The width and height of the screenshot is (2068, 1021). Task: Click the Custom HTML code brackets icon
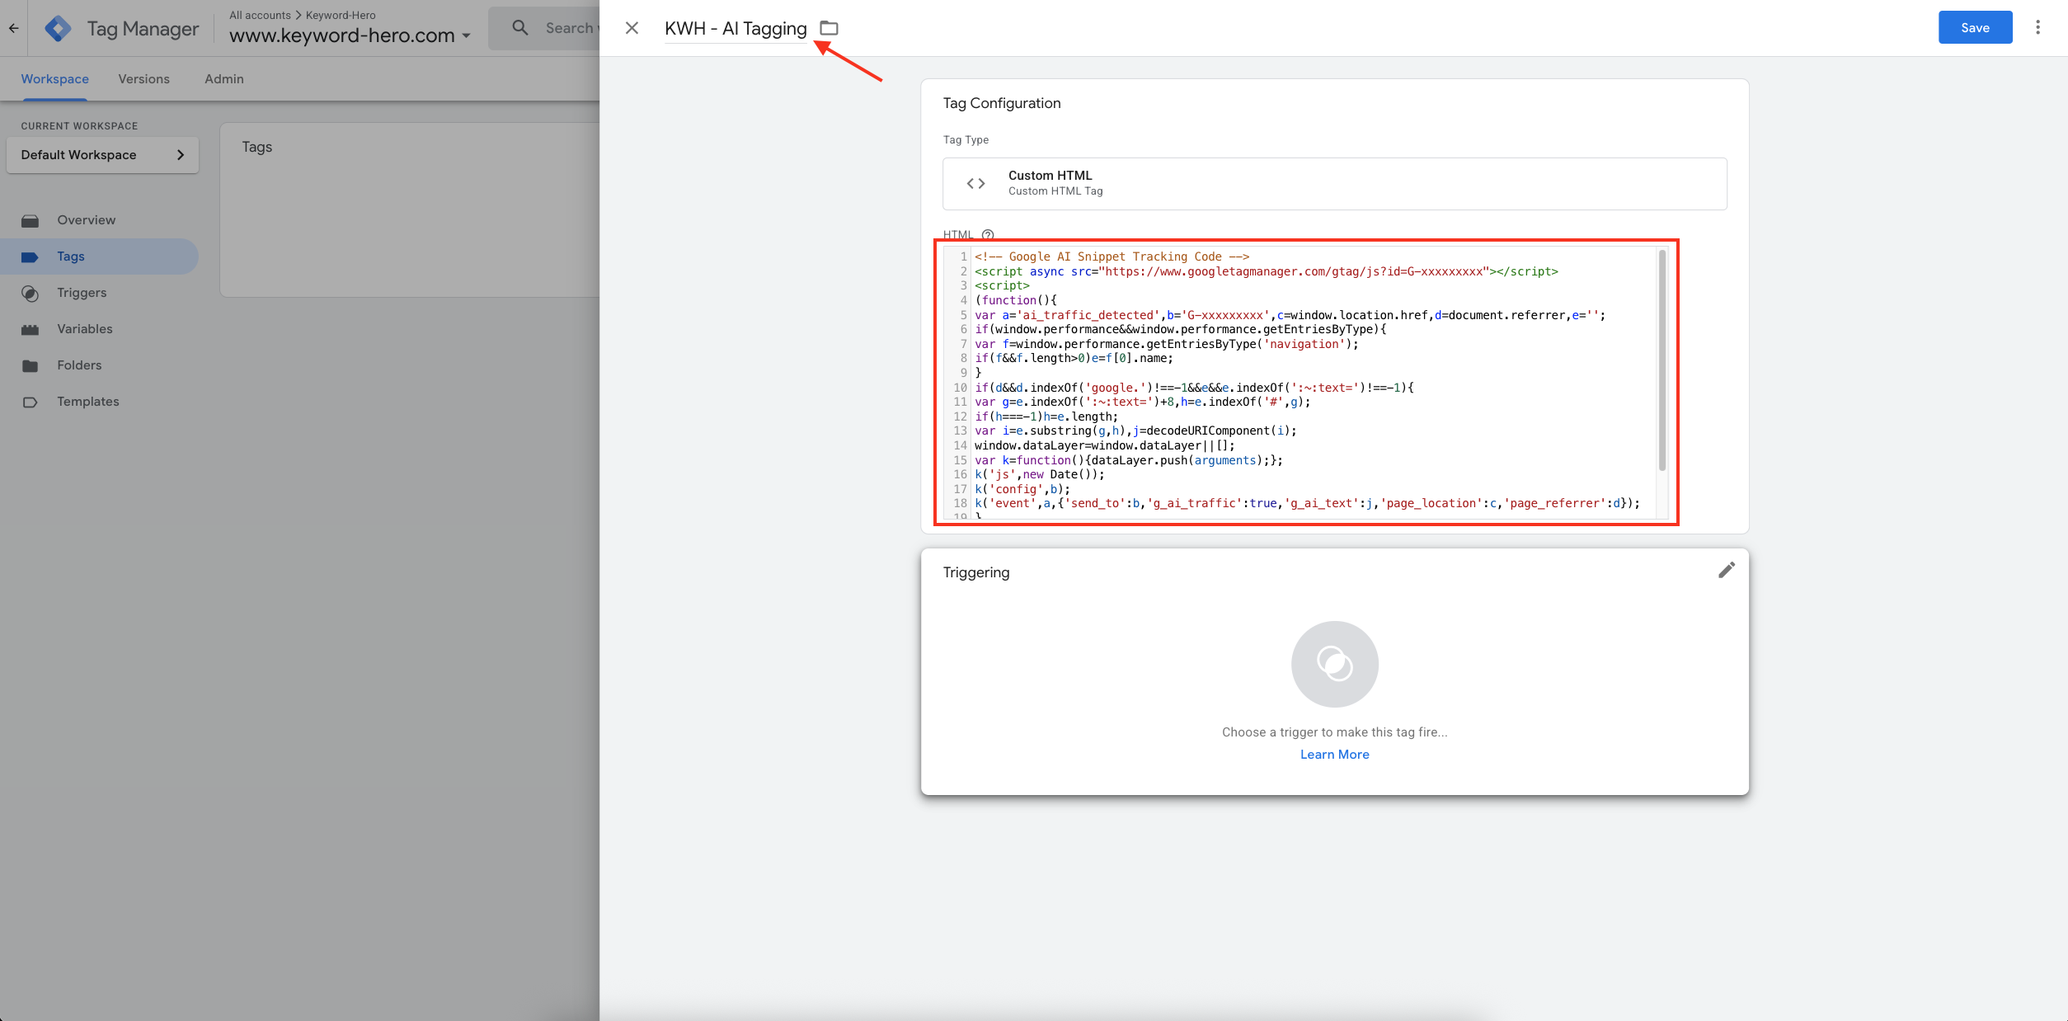click(x=975, y=183)
